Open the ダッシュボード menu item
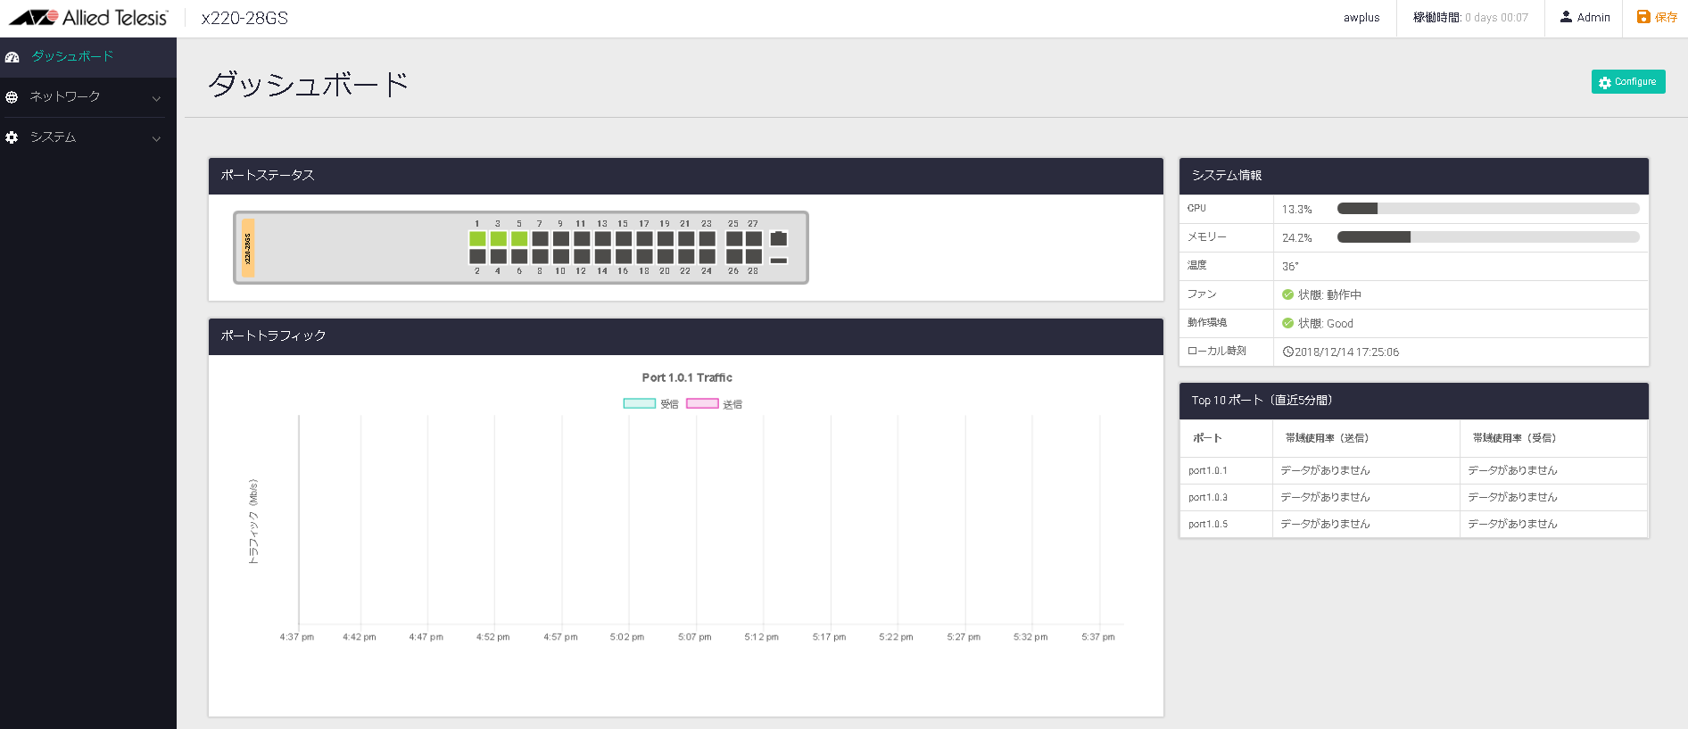 [x=72, y=56]
